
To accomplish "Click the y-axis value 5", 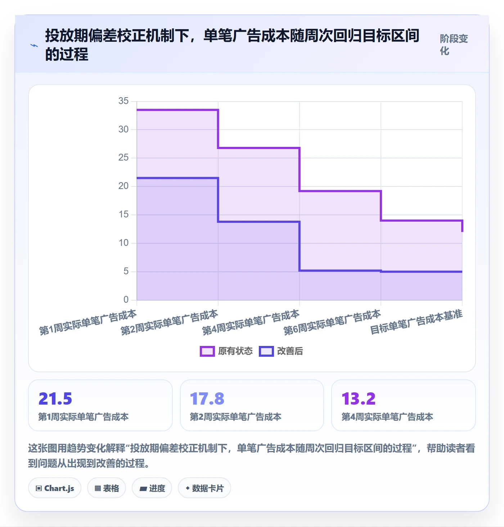I will pyautogui.click(x=126, y=271).
